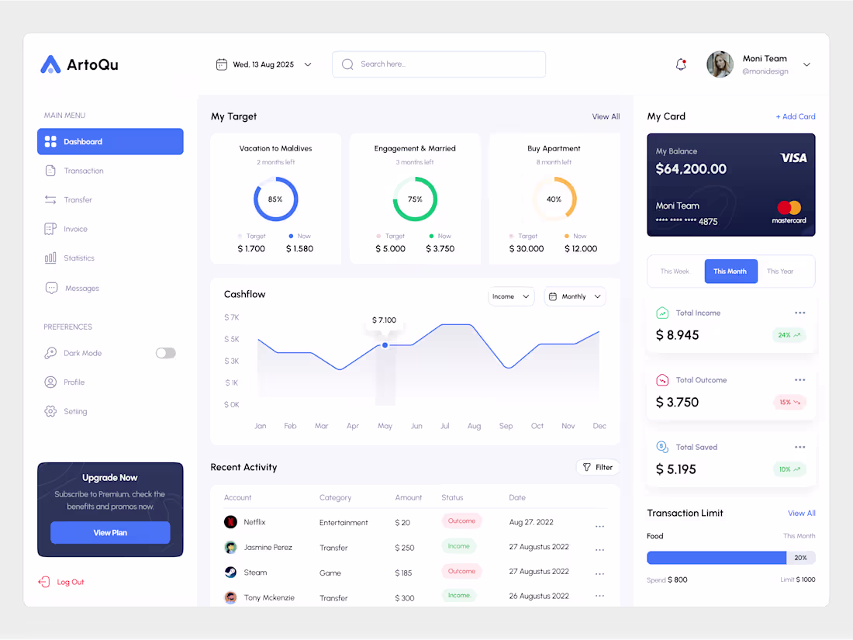Screen dimensions: 853x640
Task: Switch to This Week view
Action: (675, 271)
